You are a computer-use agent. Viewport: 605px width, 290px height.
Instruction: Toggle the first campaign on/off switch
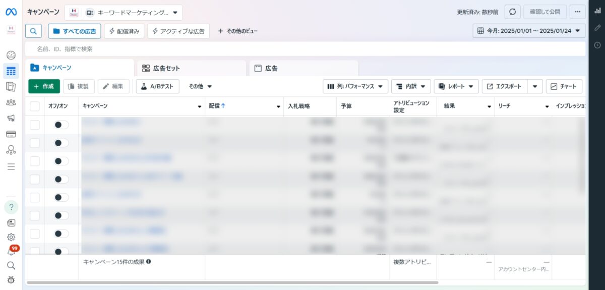[x=61, y=125]
